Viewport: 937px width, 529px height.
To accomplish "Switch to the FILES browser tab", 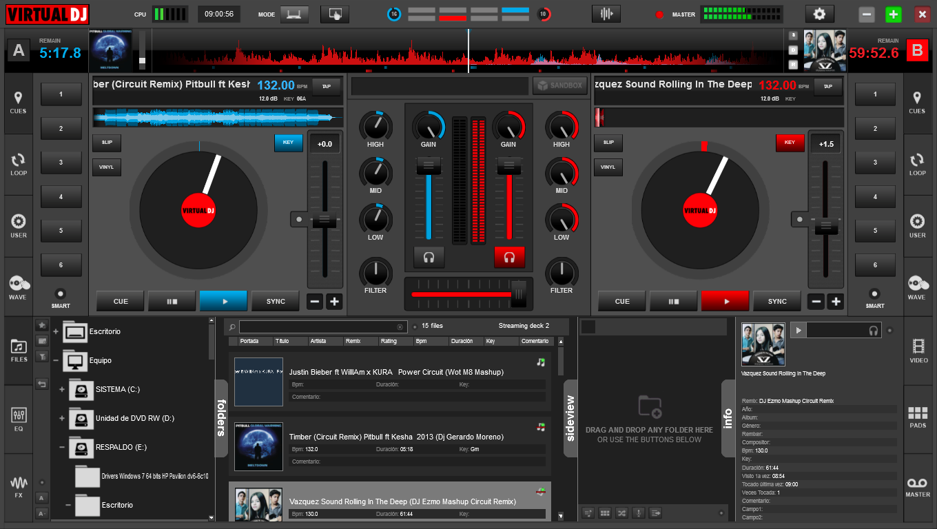I will pos(19,351).
